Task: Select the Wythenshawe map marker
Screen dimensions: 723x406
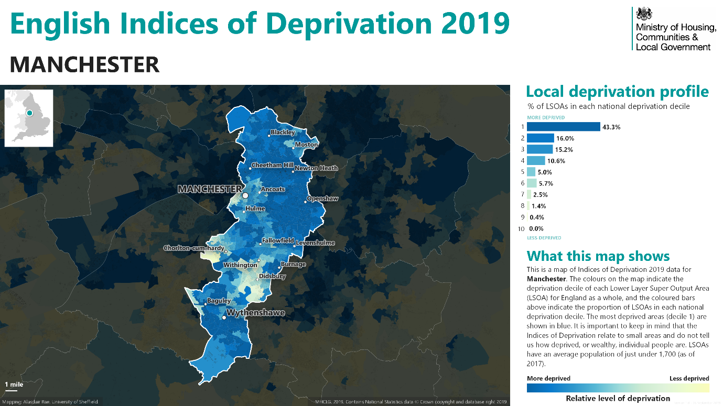Action: pyautogui.click(x=224, y=317)
